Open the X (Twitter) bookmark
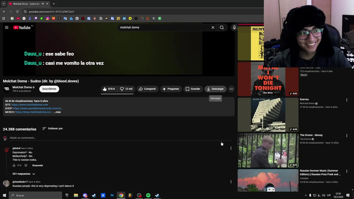The width and height of the screenshot is (354, 199). tap(59, 19)
